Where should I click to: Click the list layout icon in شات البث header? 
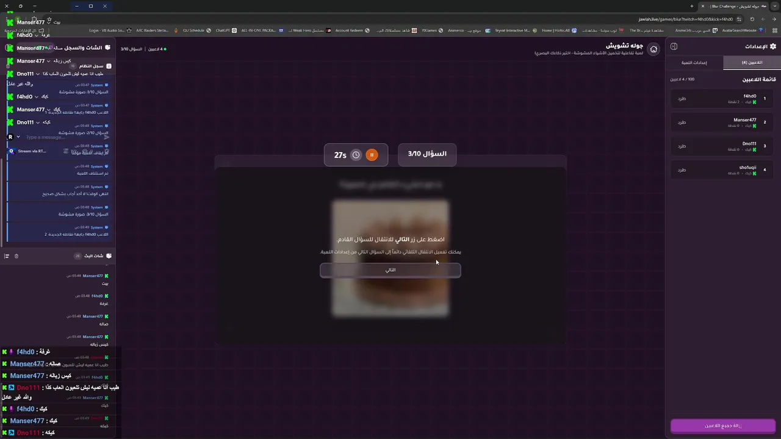(x=7, y=256)
